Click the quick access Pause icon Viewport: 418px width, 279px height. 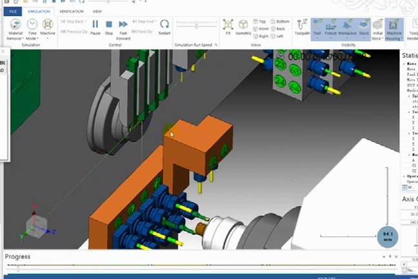[45, 1]
